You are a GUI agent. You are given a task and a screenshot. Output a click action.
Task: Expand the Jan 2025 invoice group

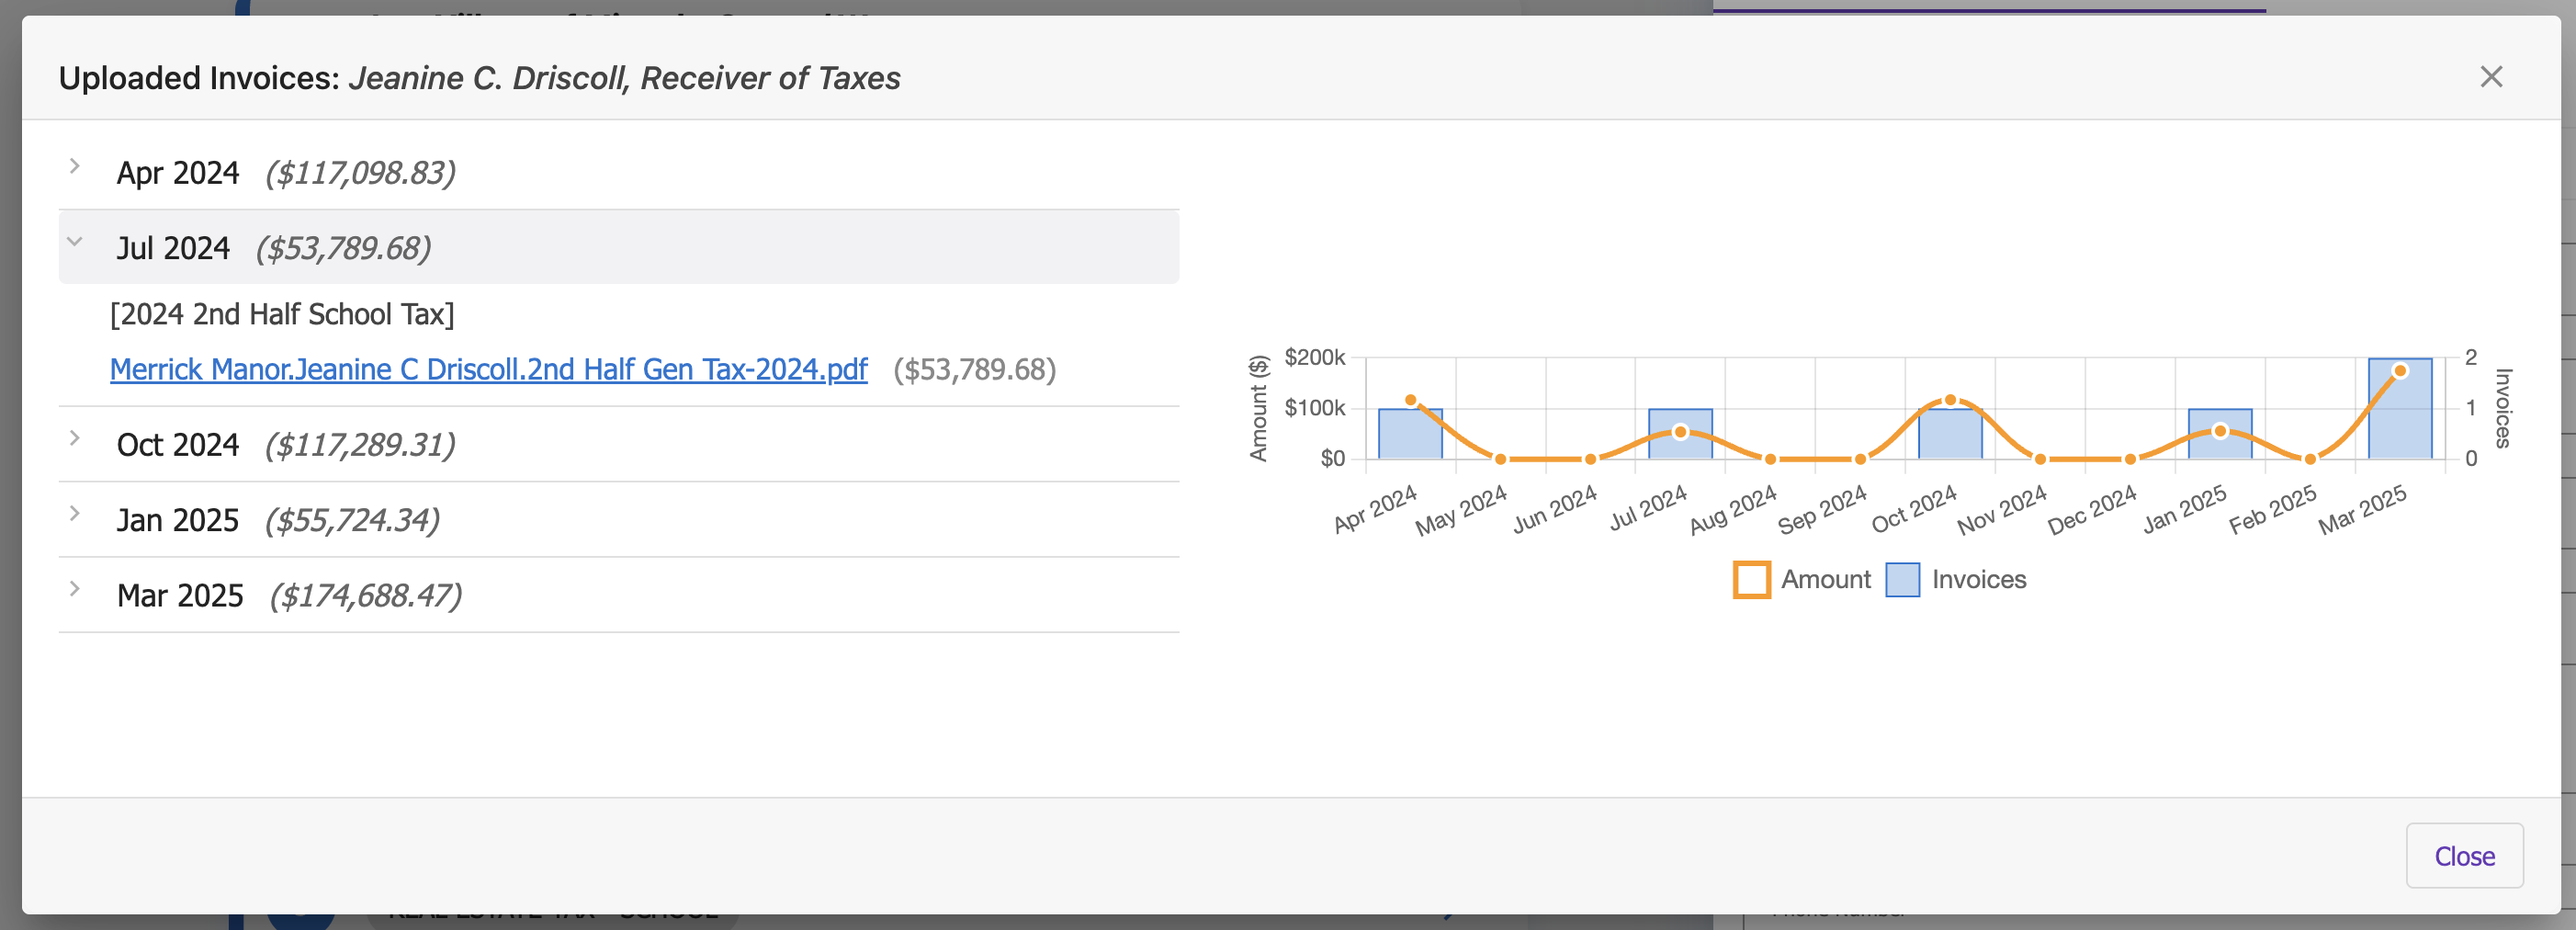click(x=75, y=514)
